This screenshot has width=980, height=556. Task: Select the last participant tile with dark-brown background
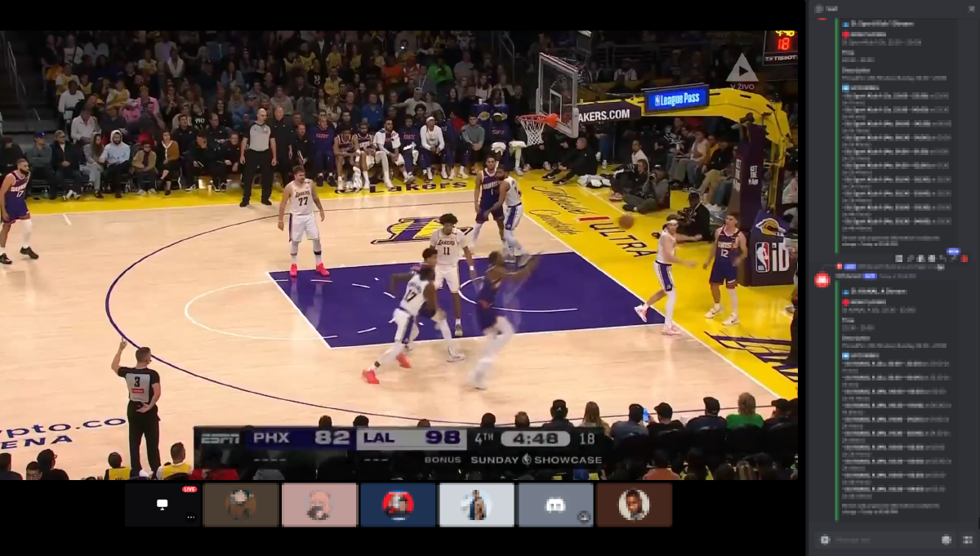tap(634, 505)
